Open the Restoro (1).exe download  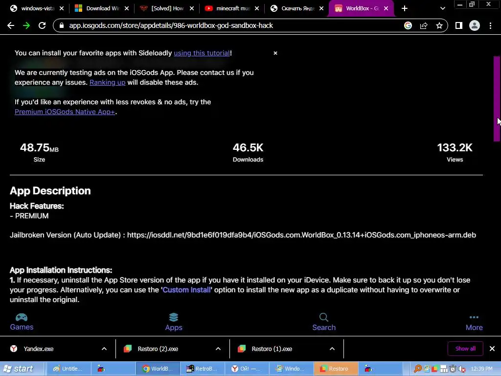272,349
